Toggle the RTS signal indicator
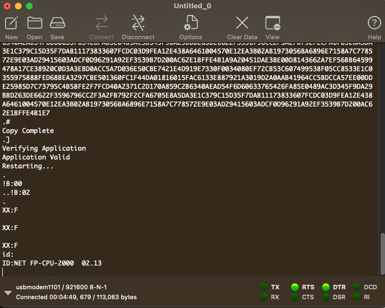385x308 pixels. pyautogui.click(x=295, y=287)
